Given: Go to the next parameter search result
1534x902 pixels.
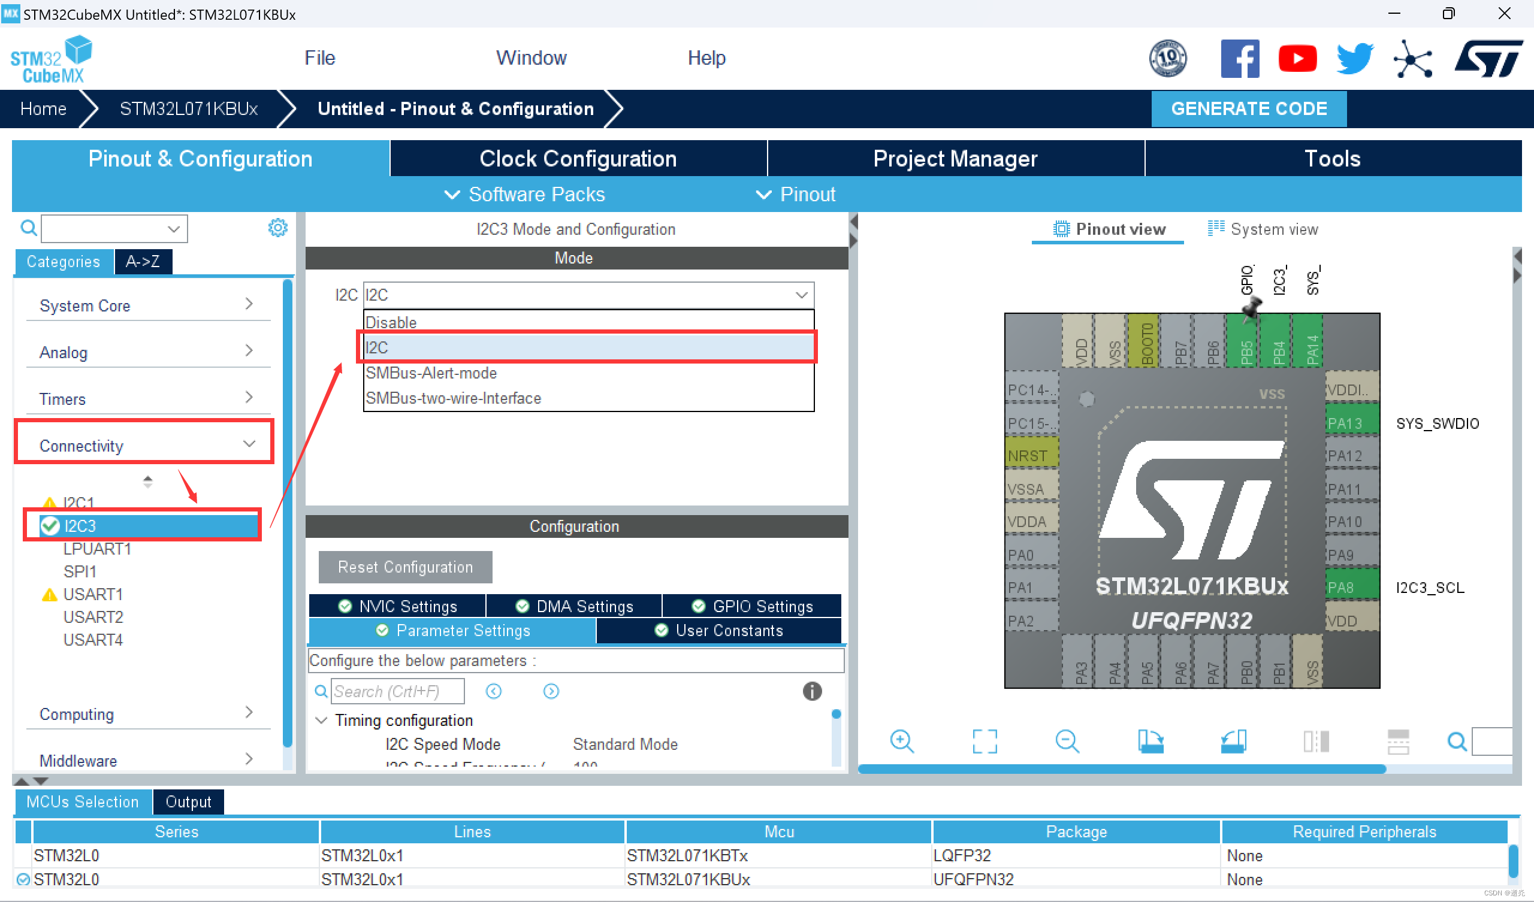Looking at the screenshot, I should 551,691.
